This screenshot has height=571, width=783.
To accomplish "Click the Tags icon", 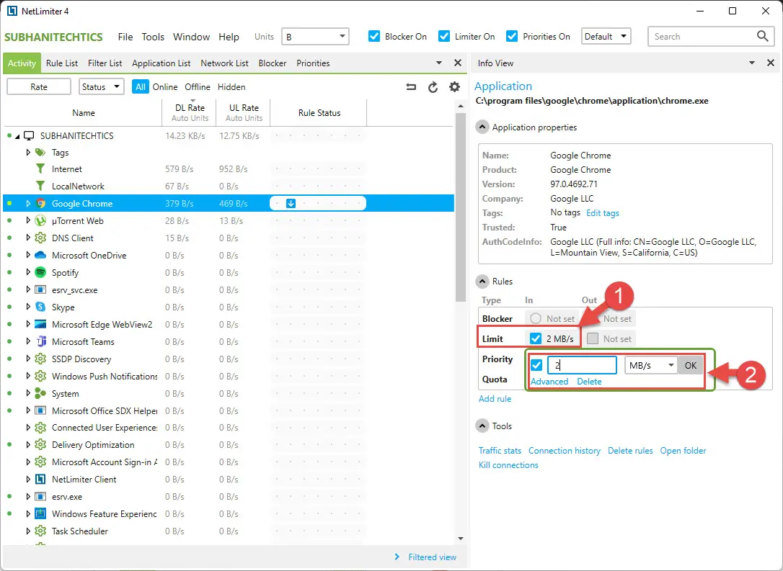I will click(40, 152).
